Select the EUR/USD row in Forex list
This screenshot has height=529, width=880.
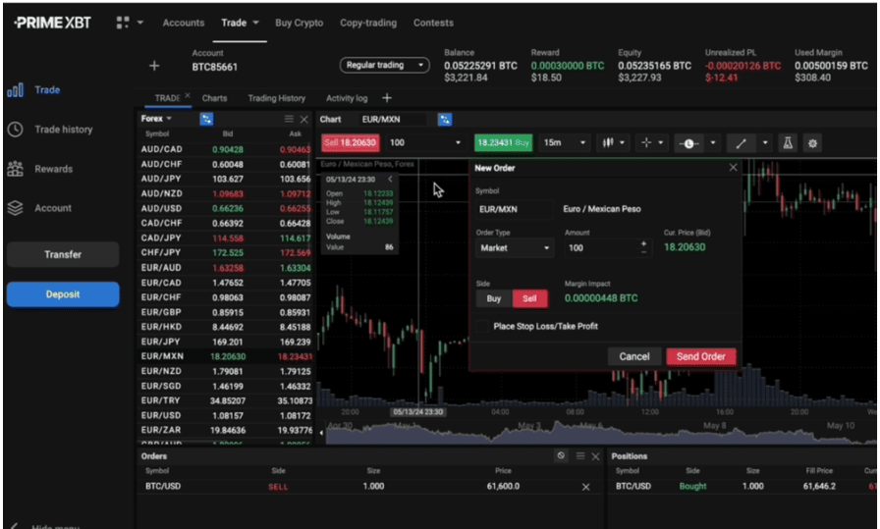tap(226, 416)
